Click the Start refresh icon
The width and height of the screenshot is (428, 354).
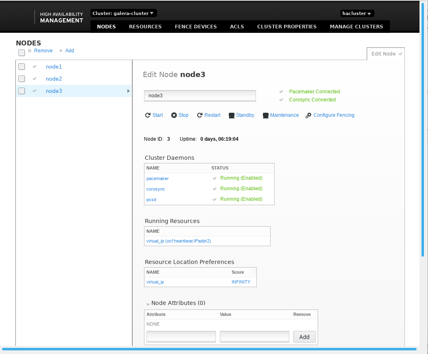click(148, 115)
